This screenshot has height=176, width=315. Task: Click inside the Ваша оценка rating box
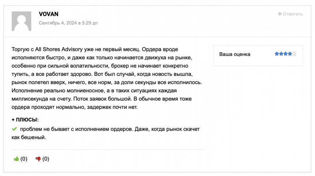coord(258,56)
